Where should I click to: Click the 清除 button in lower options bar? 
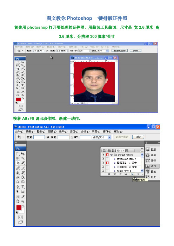[x=138, y=137]
